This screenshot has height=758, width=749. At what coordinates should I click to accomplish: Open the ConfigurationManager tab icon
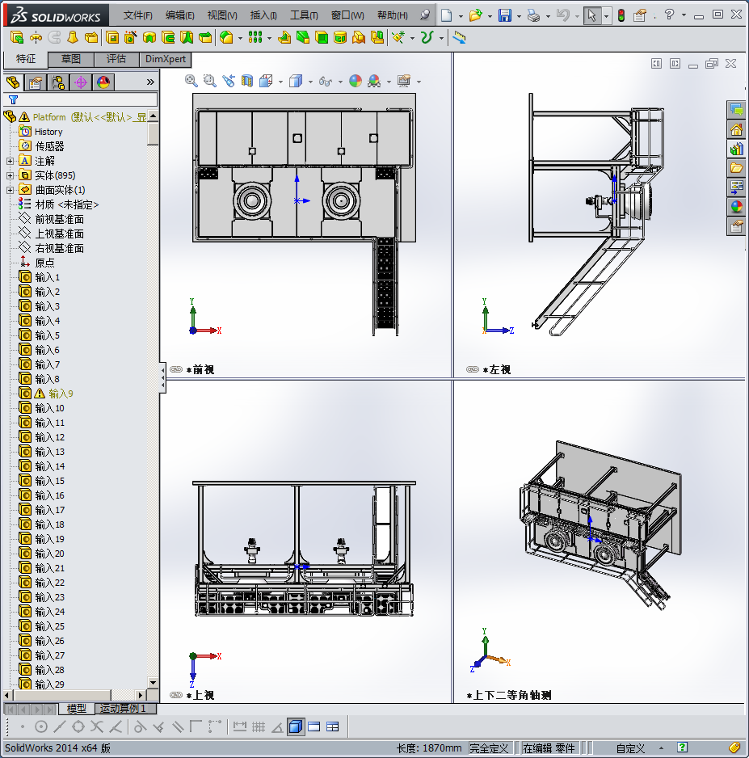pyautogui.click(x=58, y=82)
